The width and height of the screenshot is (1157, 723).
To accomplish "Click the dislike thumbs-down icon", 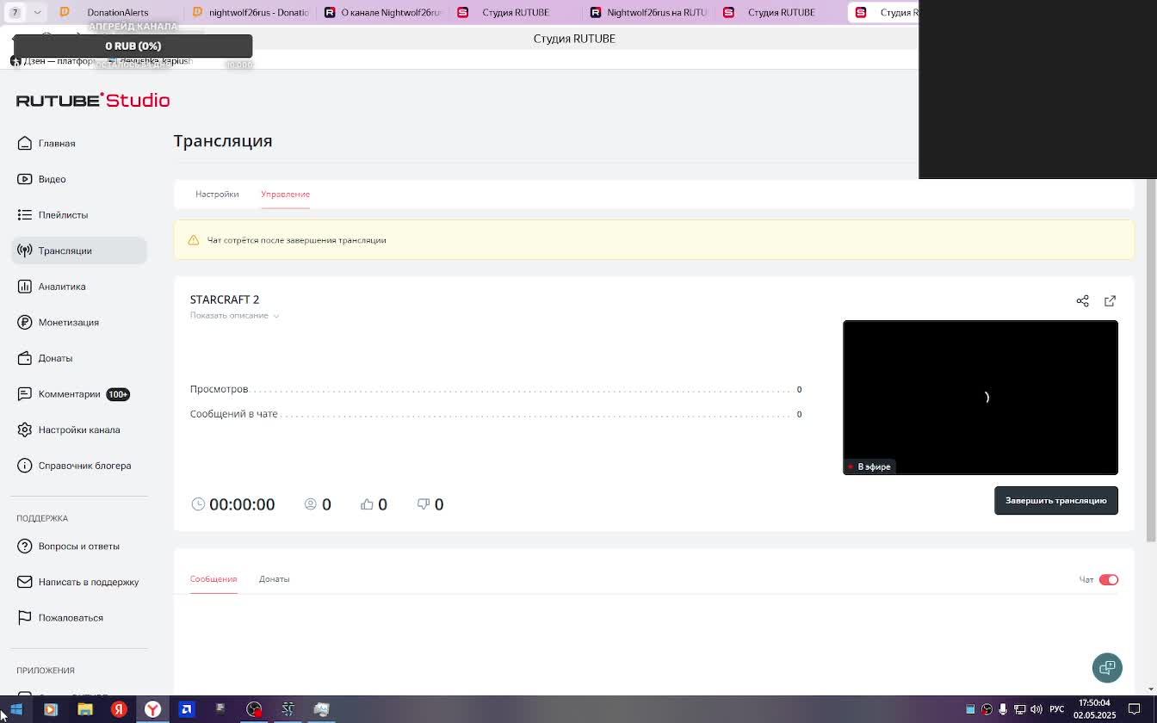I will (x=424, y=504).
